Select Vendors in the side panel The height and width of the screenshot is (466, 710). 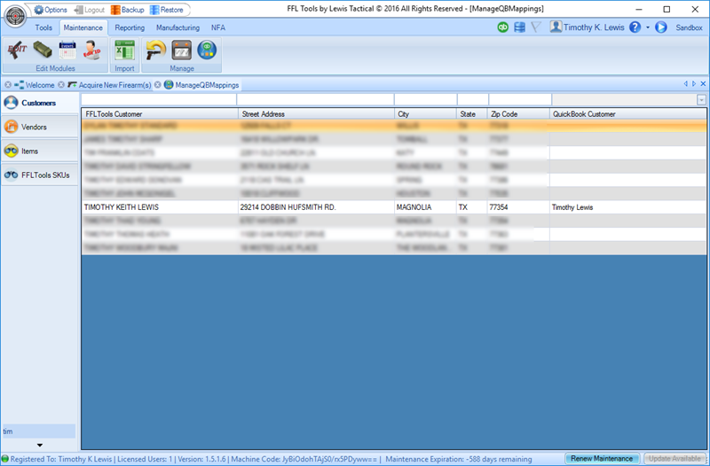[40, 127]
